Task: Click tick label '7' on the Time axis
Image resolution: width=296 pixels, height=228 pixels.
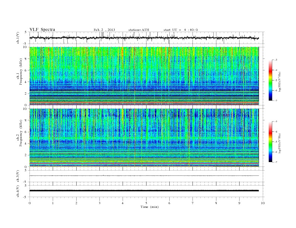Action: tap(193, 203)
